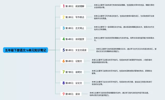Click the yellow number 2 icon
This screenshot has width=165, height=100.
(64, 17)
